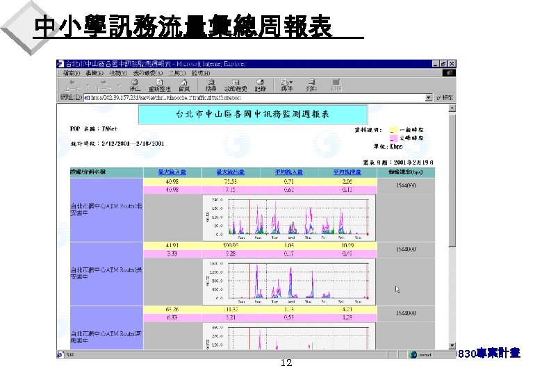The image size is (542, 375).
Task: Click the page icon inside address bar
Action: 87,98
